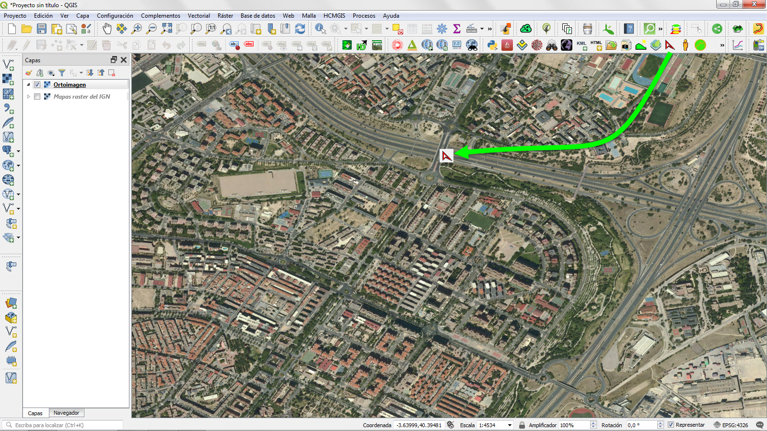Open the KML export plugin icon

coord(581,45)
